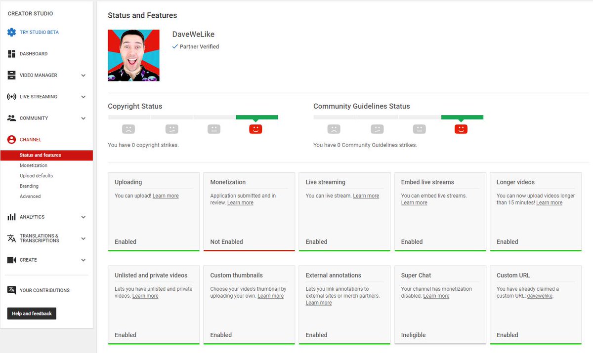Click the Dashboard grid icon
This screenshot has height=353, width=593.
click(x=11, y=54)
